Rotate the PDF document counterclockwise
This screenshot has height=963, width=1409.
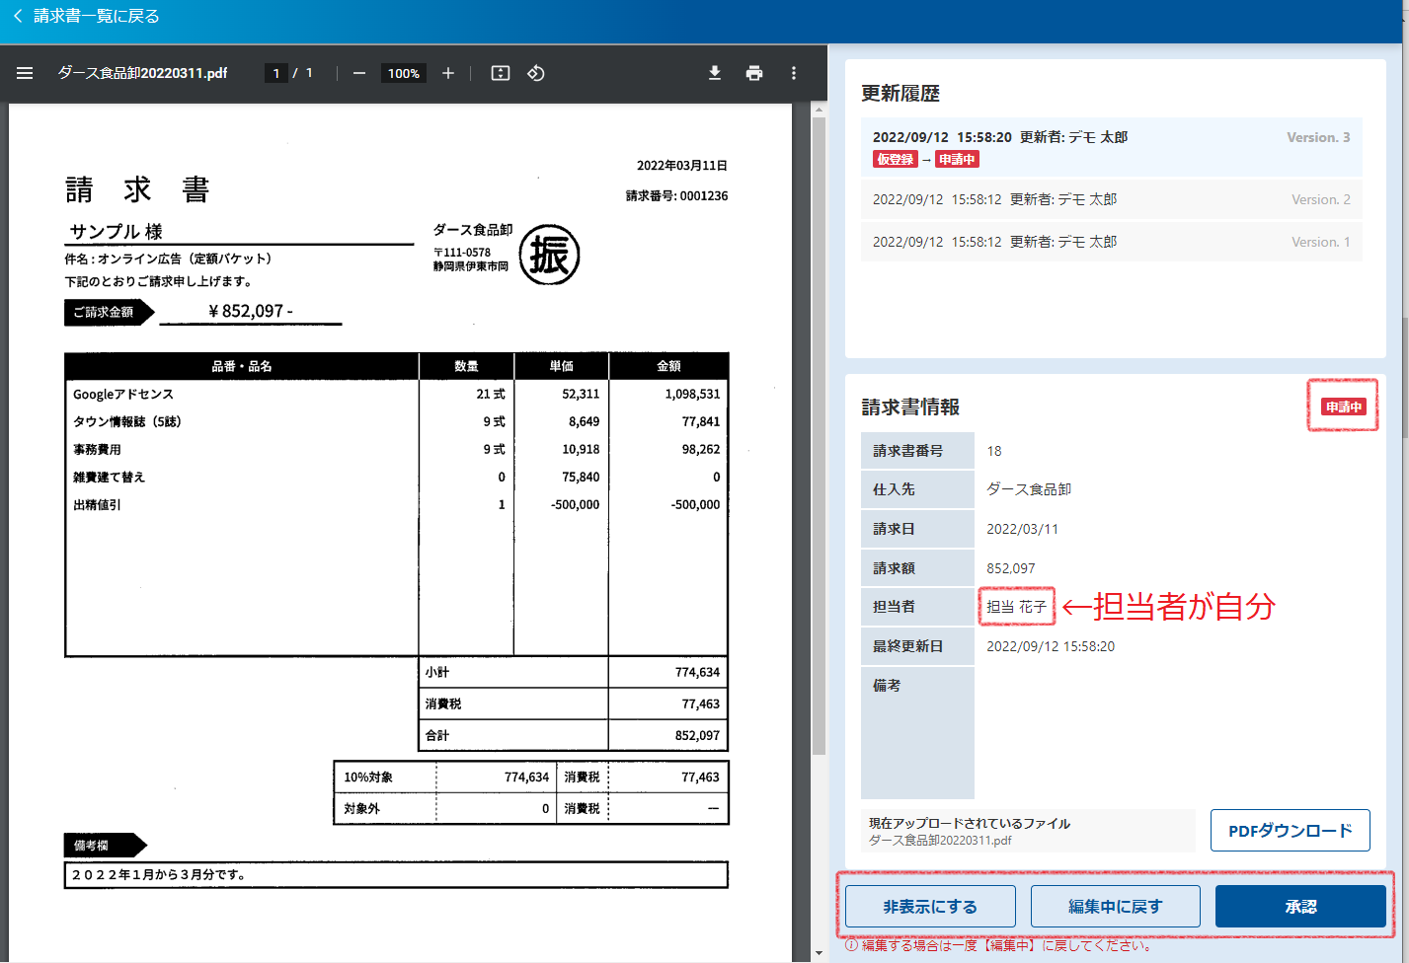click(536, 73)
